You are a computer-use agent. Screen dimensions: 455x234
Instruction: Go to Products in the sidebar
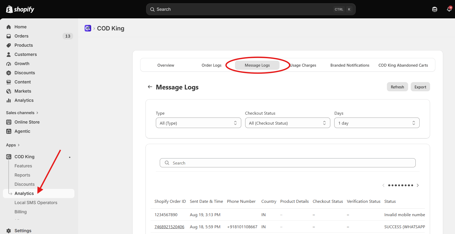[24, 45]
